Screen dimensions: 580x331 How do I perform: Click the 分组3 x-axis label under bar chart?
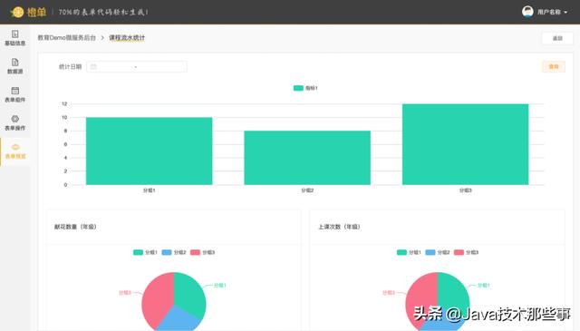[x=465, y=190]
